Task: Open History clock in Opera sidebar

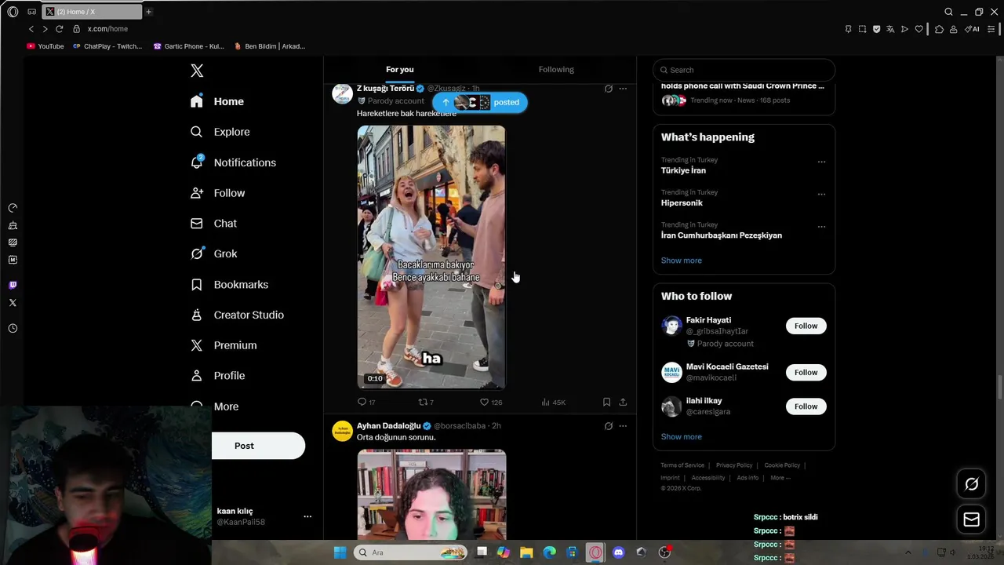Action: click(13, 329)
